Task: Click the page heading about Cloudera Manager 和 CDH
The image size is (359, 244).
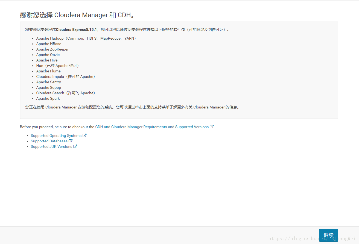Action: (x=78, y=15)
